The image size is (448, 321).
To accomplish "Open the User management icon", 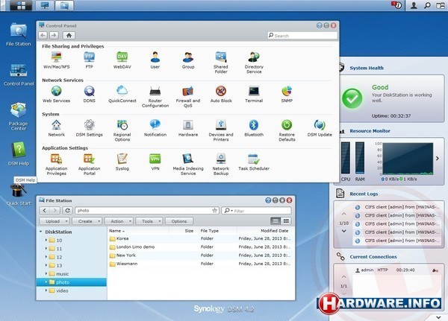I will click(155, 60).
